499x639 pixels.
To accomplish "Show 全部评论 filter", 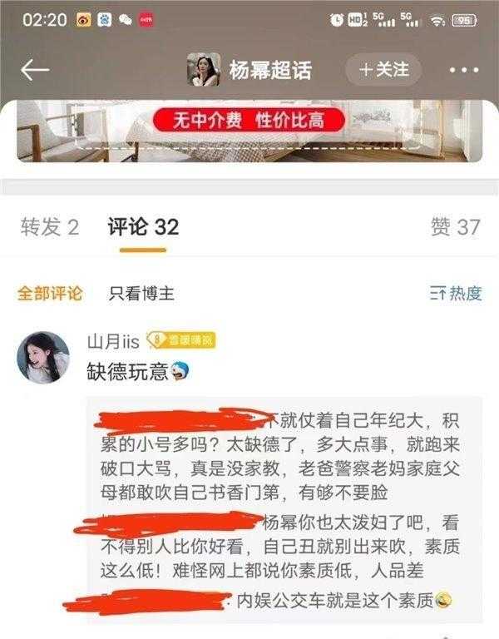I will point(50,294).
